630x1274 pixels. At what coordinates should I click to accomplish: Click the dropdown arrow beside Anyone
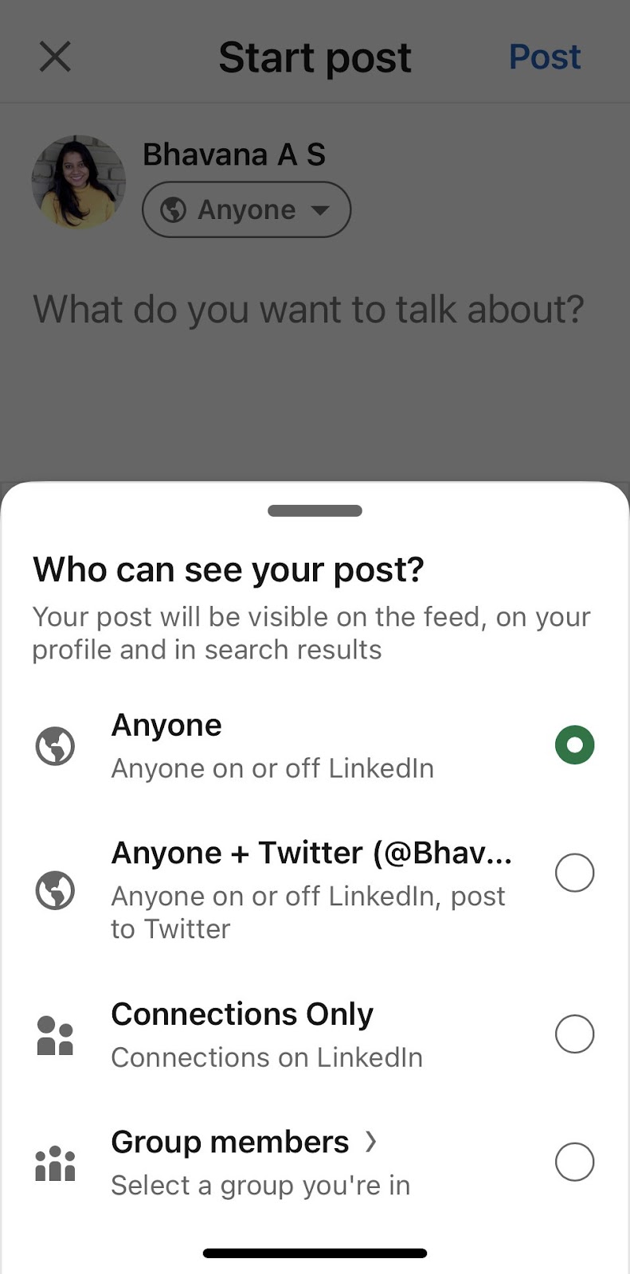coord(320,210)
